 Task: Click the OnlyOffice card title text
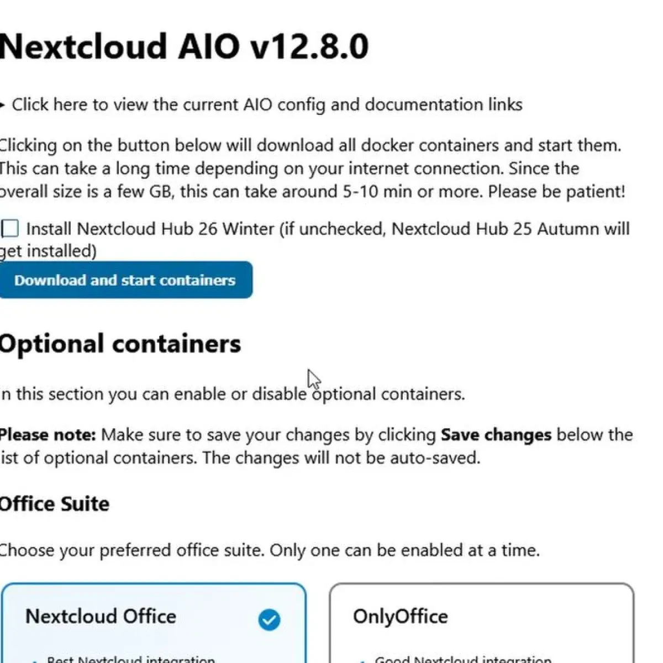point(401,617)
